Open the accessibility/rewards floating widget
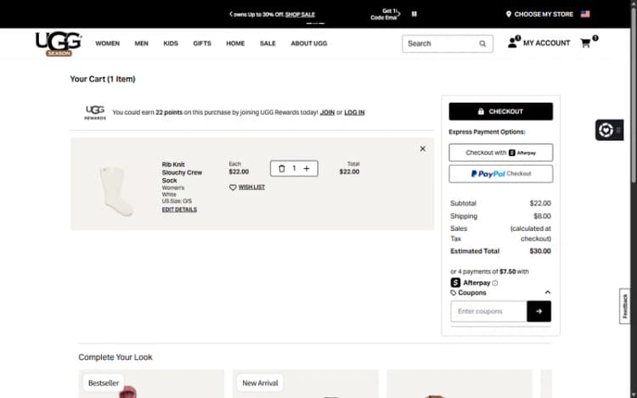The width and height of the screenshot is (637, 398). pos(609,130)
